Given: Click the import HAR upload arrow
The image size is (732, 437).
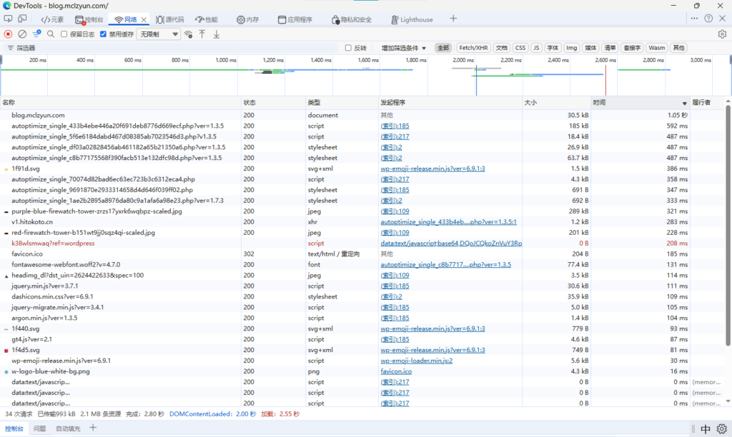Looking at the screenshot, I should (x=202, y=34).
